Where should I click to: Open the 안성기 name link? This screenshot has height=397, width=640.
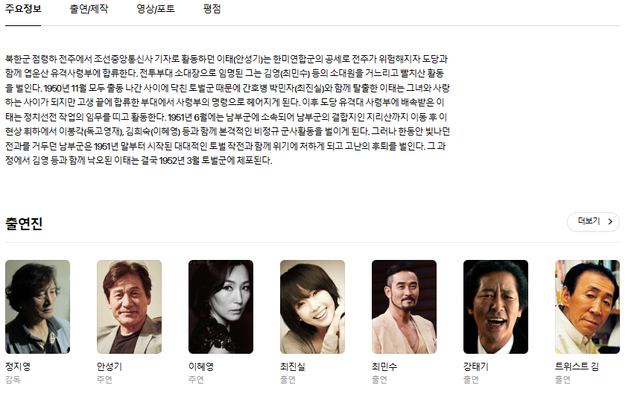[x=110, y=366]
